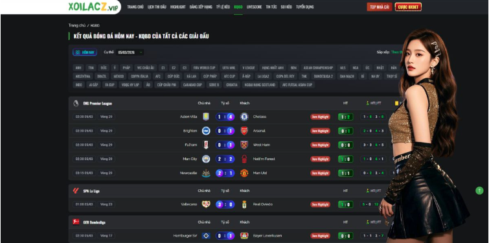Click the Newcastle 2:1 score
The width and height of the screenshot is (489, 243).
pyautogui.click(x=225, y=173)
